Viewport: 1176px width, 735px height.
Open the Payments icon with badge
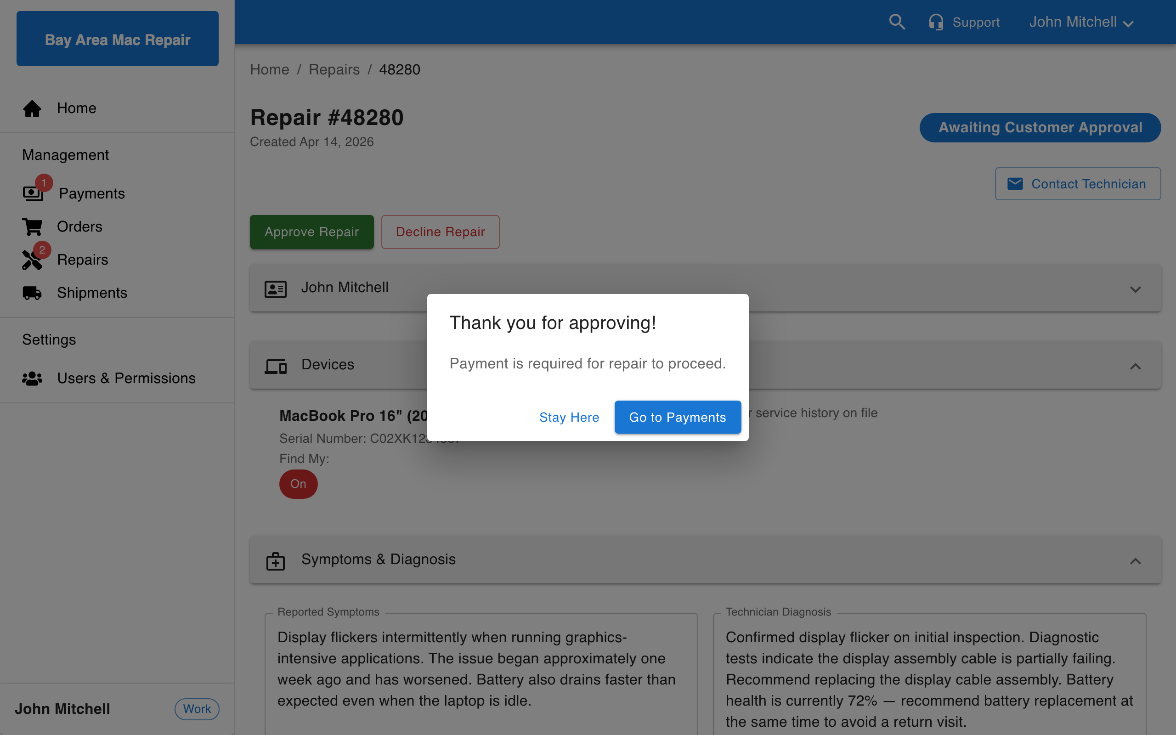33,193
